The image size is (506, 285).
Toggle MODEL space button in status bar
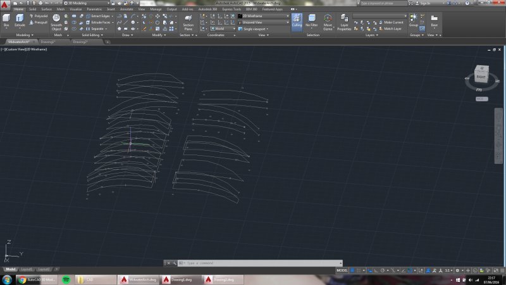[x=342, y=270]
